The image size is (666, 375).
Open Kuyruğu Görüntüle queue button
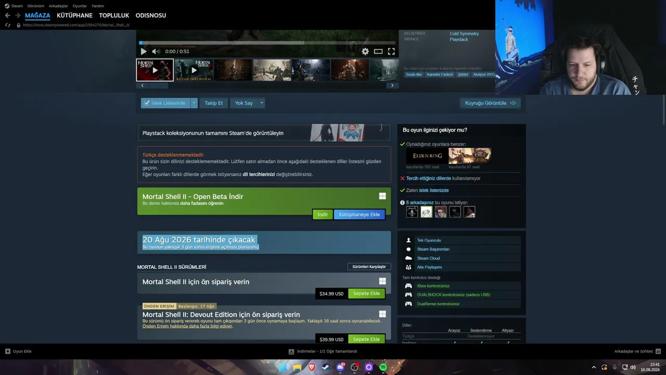(x=490, y=103)
